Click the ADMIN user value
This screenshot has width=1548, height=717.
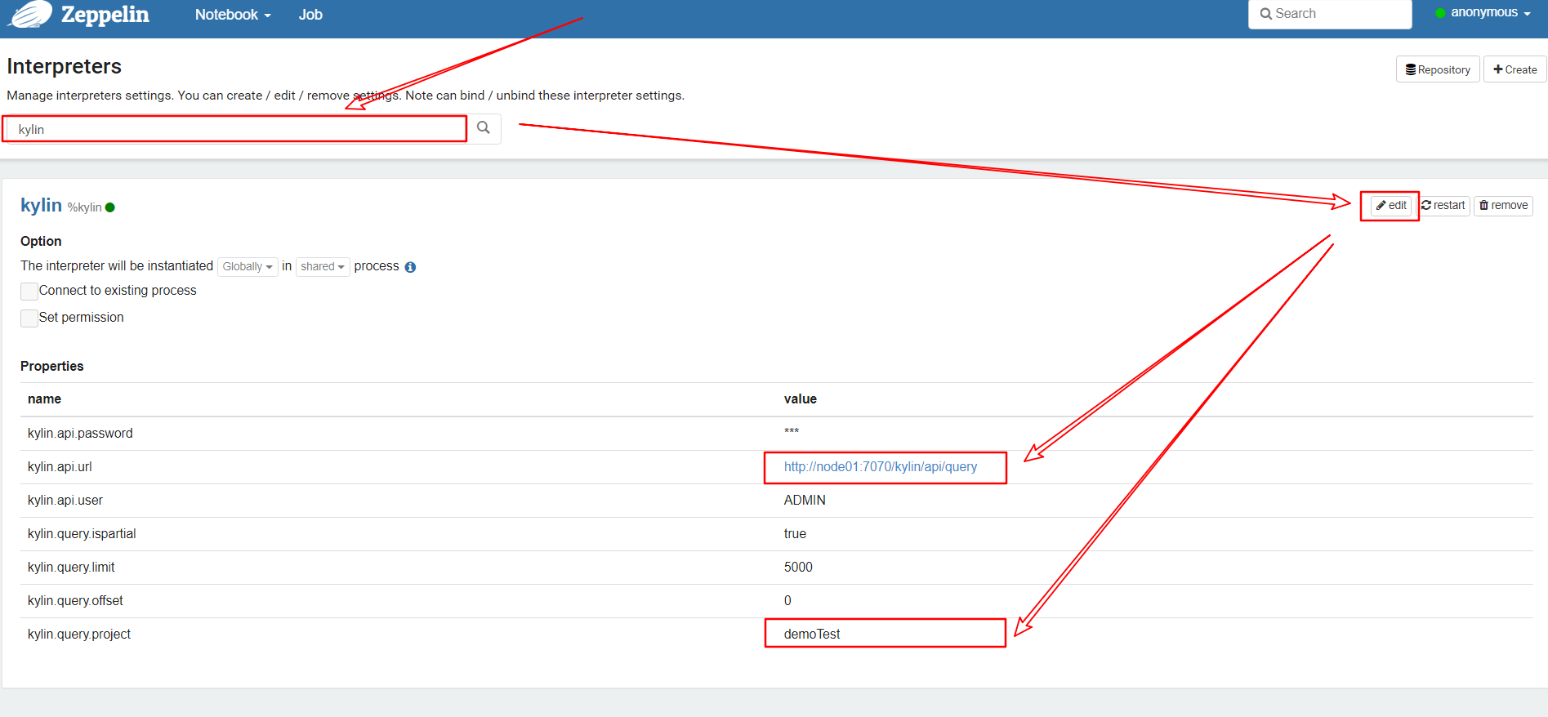click(805, 501)
